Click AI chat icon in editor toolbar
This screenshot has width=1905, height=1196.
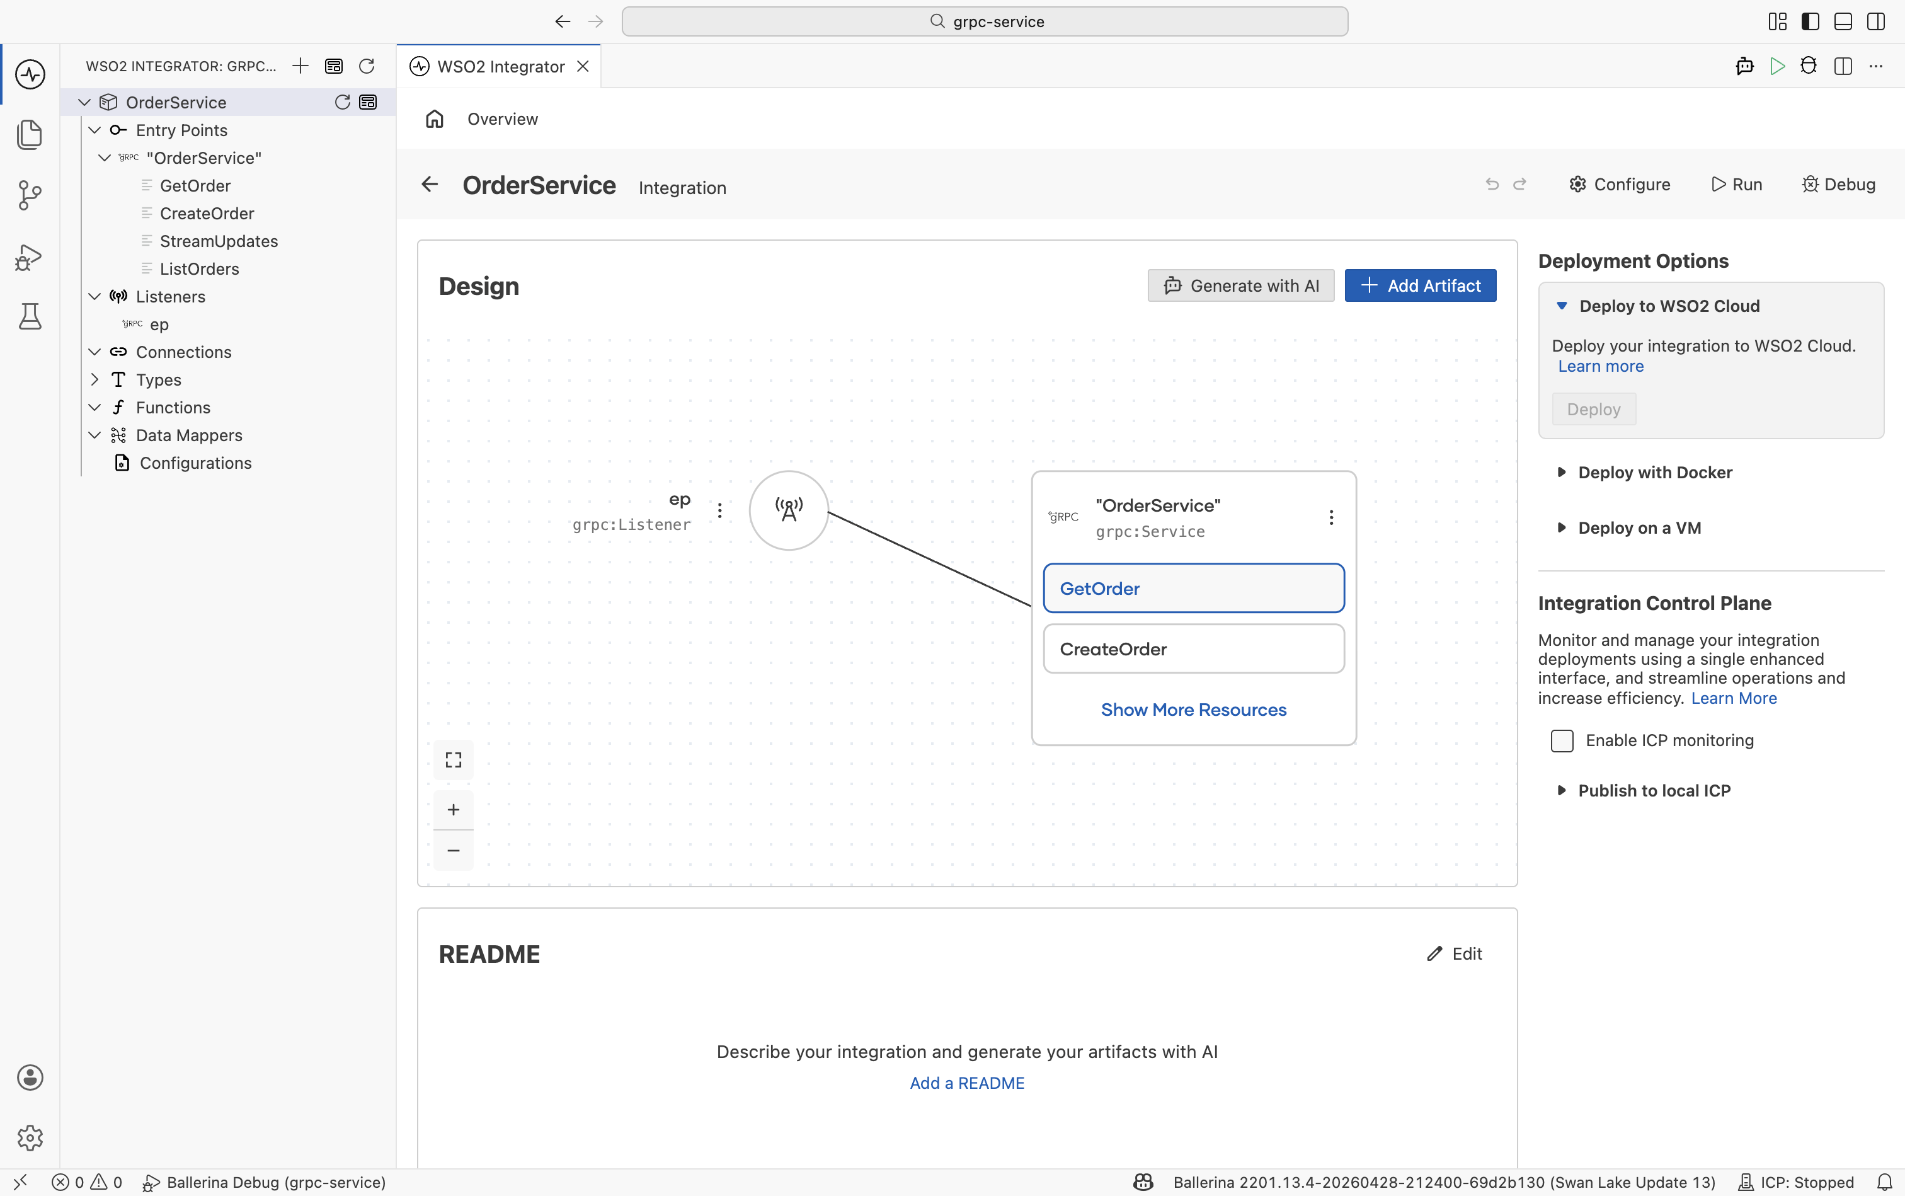tap(1744, 66)
